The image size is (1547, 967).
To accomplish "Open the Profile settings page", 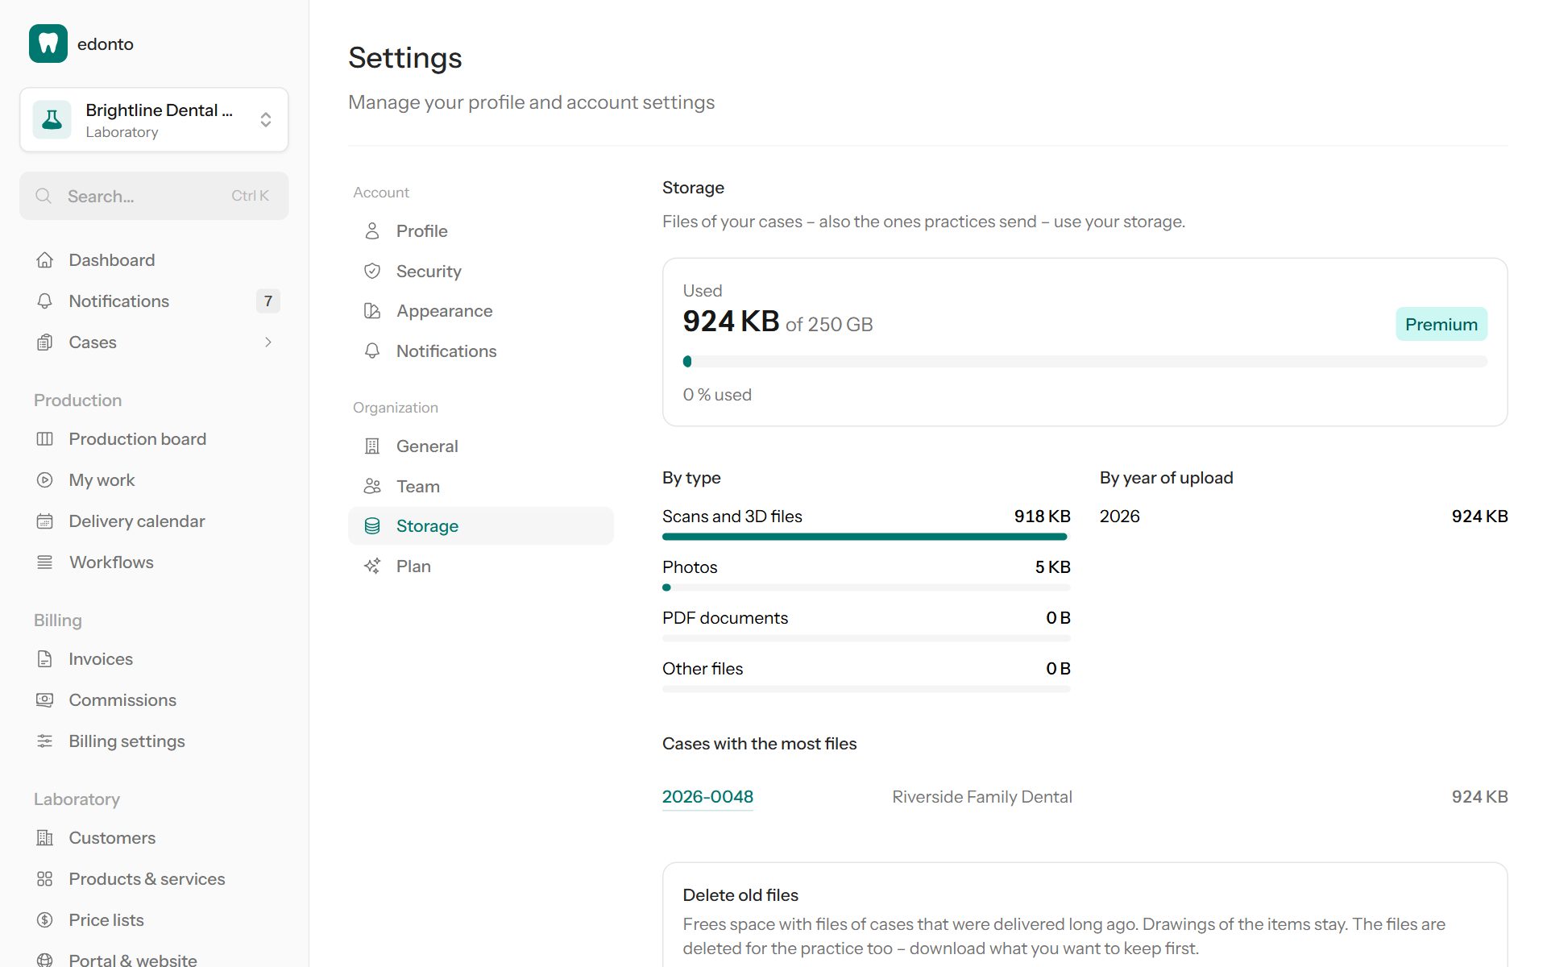I will tap(481, 231).
